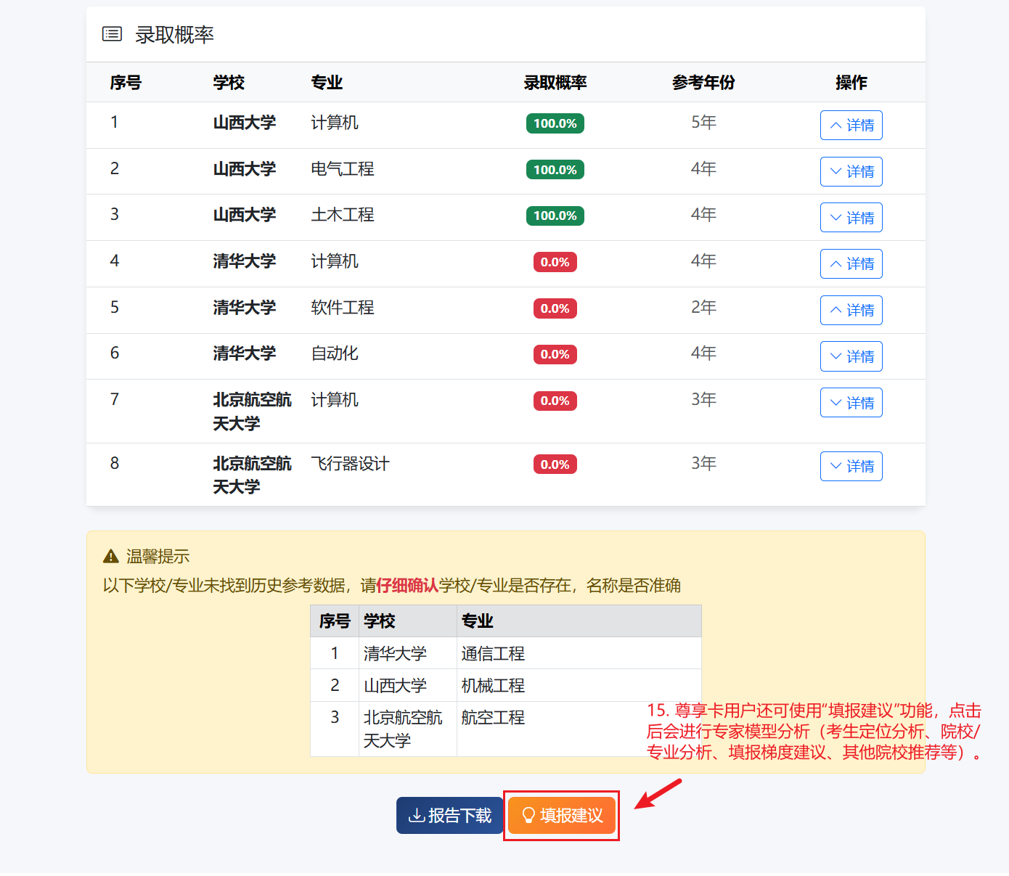Click 0.0% badge for 北京航空航天大学 计算机
Image resolution: width=1009 pixels, height=876 pixels.
tap(555, 401)
